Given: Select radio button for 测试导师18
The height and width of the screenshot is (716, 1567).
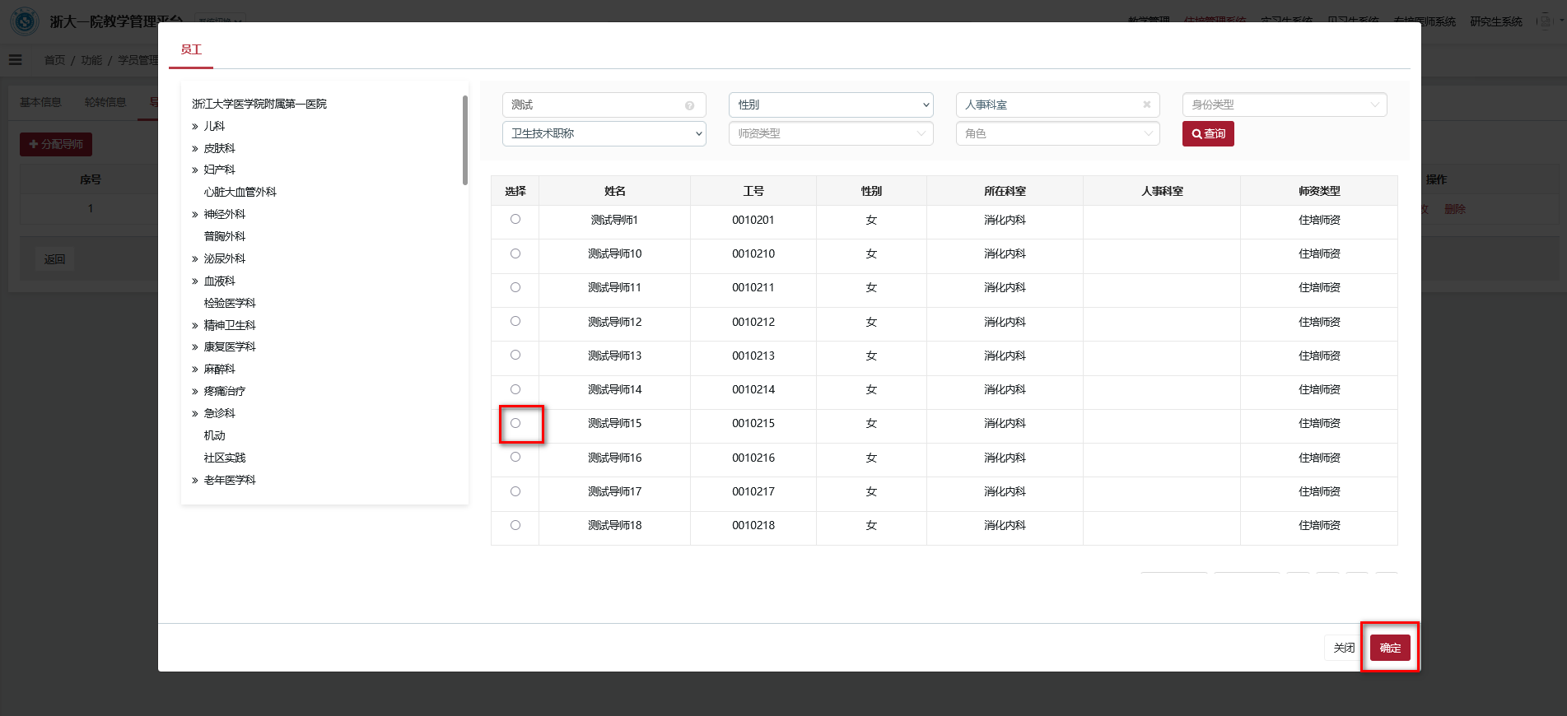Looking at the screenshot, I should coord(515,525).
